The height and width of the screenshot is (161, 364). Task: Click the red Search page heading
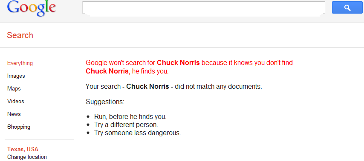pyautogui.click(x=20, y=35)
